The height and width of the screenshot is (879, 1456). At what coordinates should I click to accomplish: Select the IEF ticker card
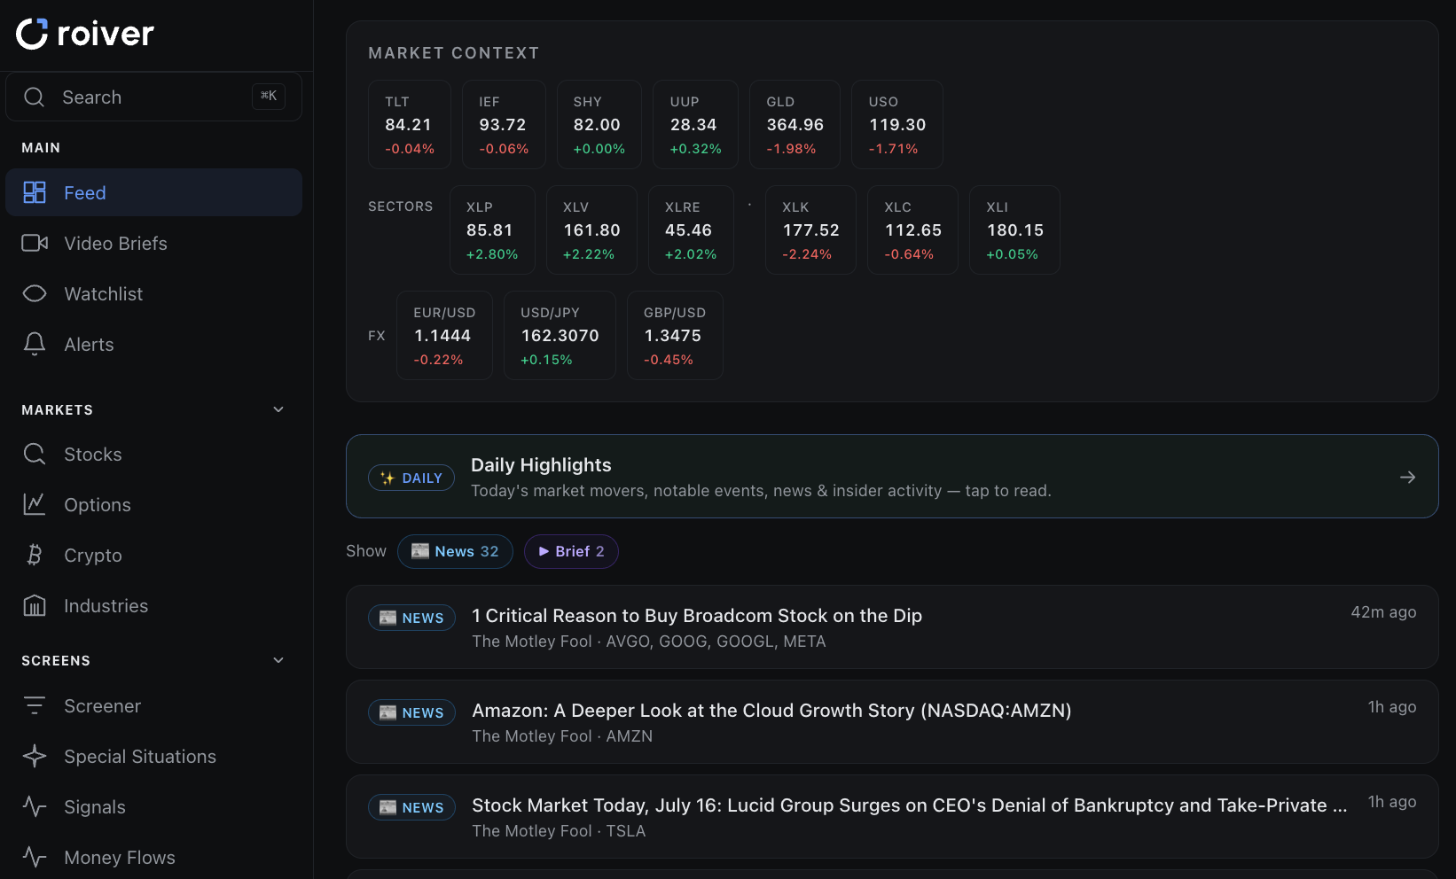[504, 124]
